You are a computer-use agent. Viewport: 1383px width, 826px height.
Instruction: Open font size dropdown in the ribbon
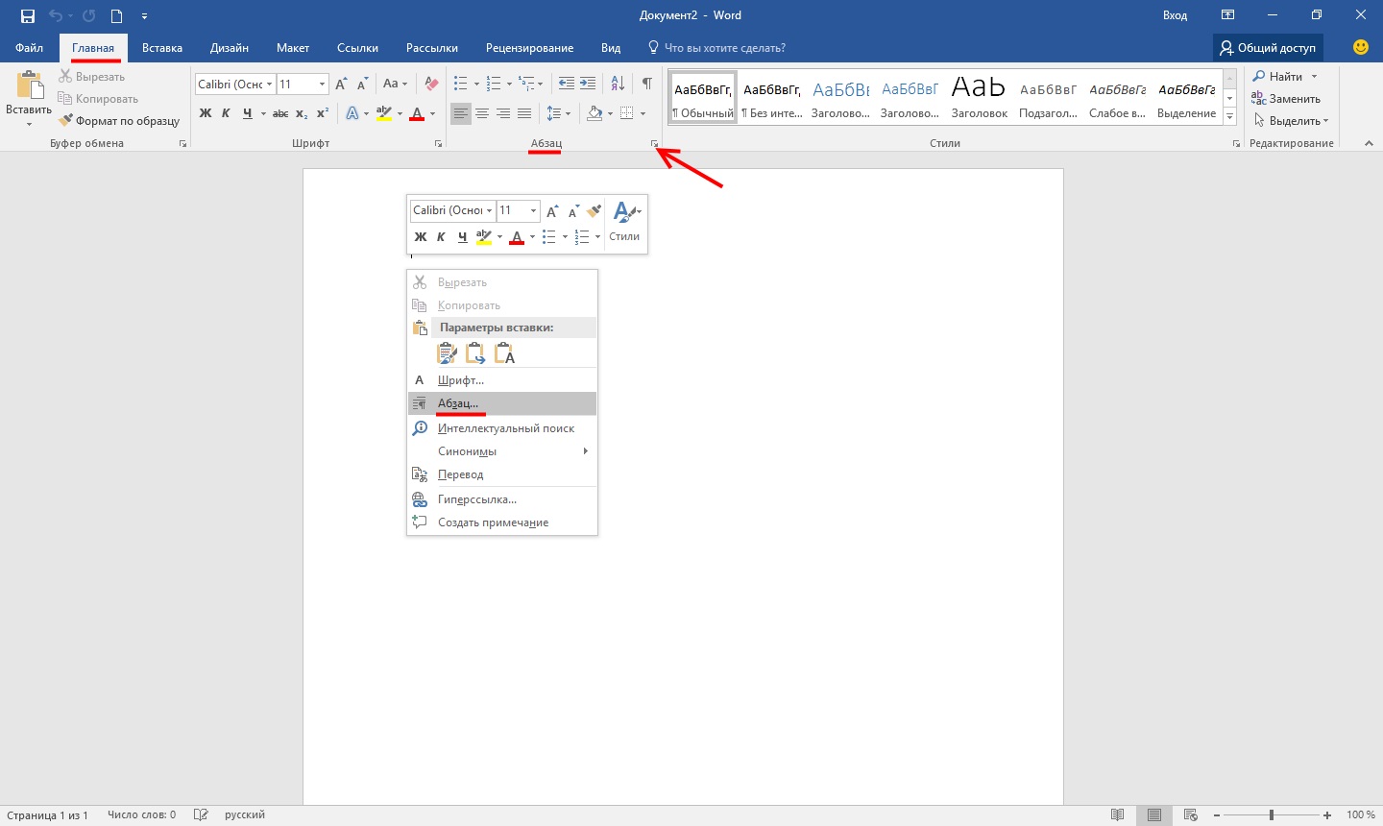322,84
